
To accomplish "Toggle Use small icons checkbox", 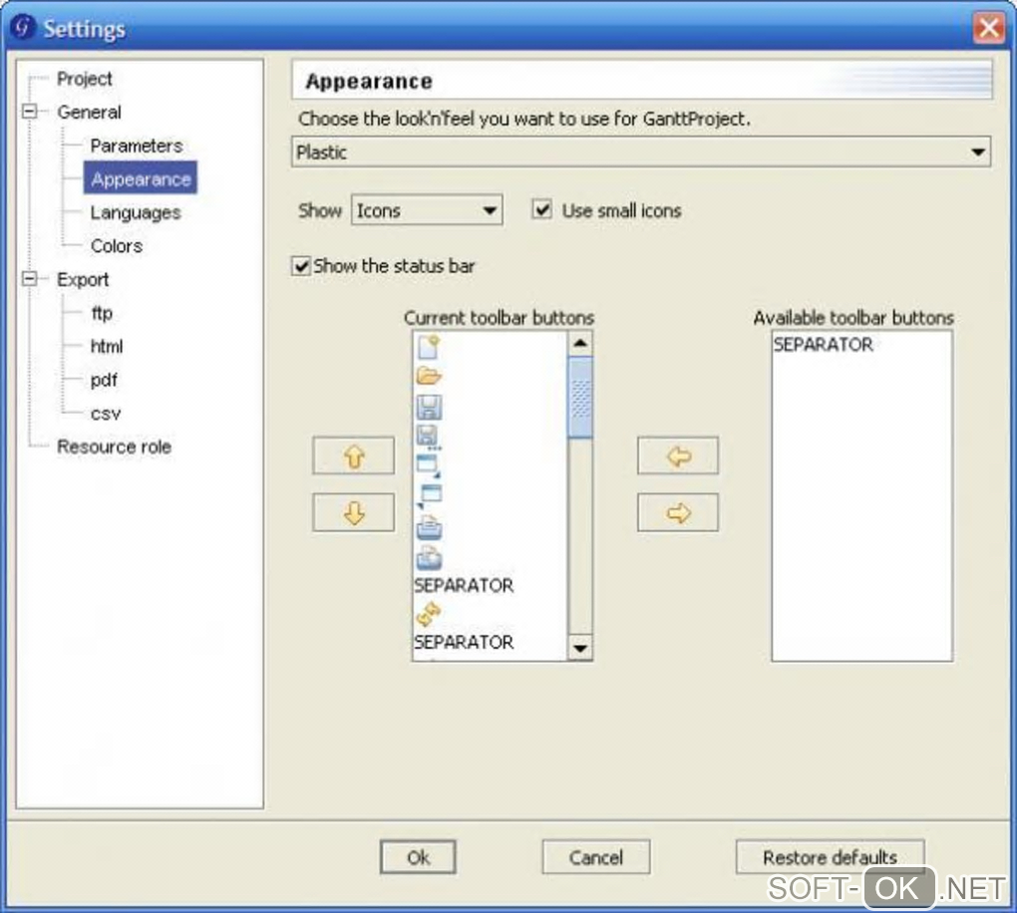I will pos(541,209).
